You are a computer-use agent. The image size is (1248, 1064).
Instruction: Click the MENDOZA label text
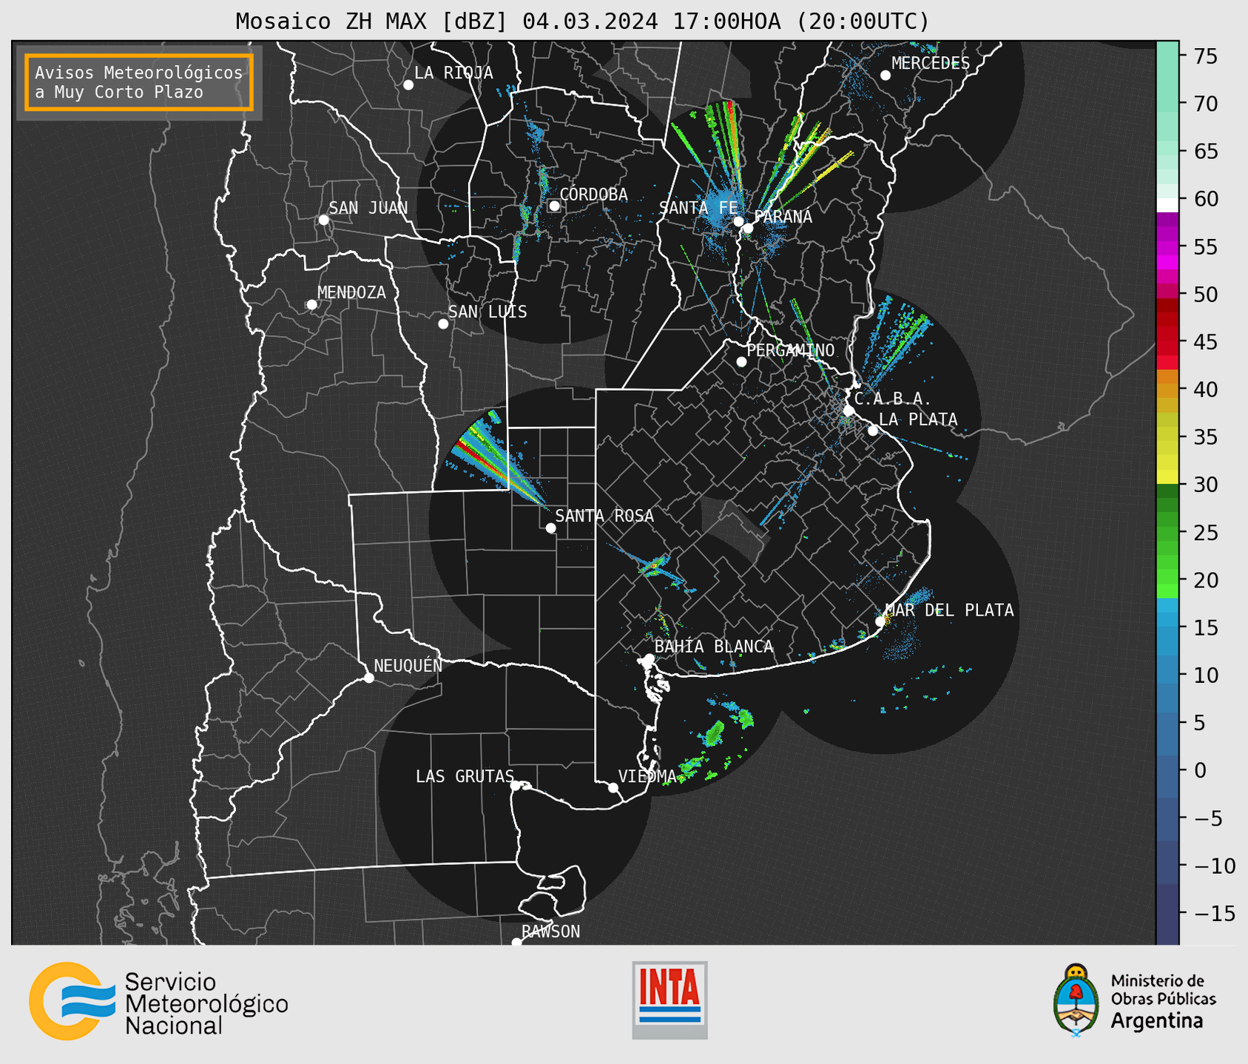pyautogui.click(x=351, y=292)
